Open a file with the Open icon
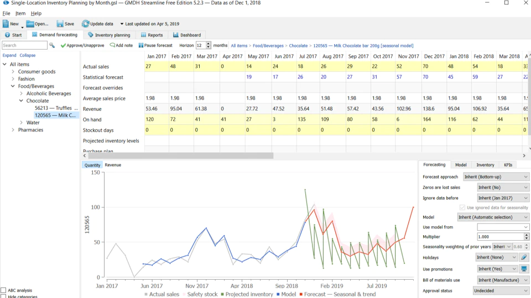531x298 pixels. [30, 24]
